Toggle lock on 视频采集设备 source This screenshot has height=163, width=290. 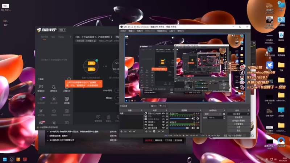pos(167,119)
